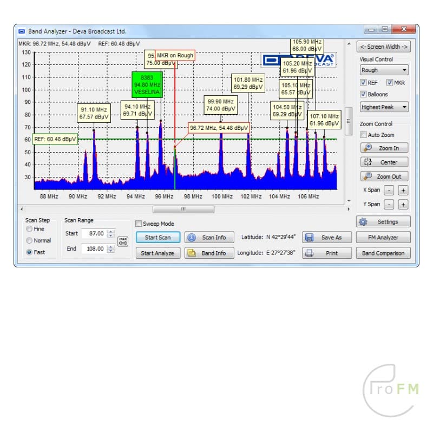Click the Zoom In magnifier button
Image resolution: width=433 pixels, height=433 pixels.
[384, 148]
